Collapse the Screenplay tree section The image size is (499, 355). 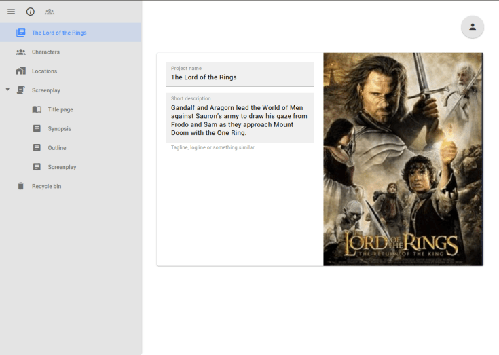pos(7,90)
